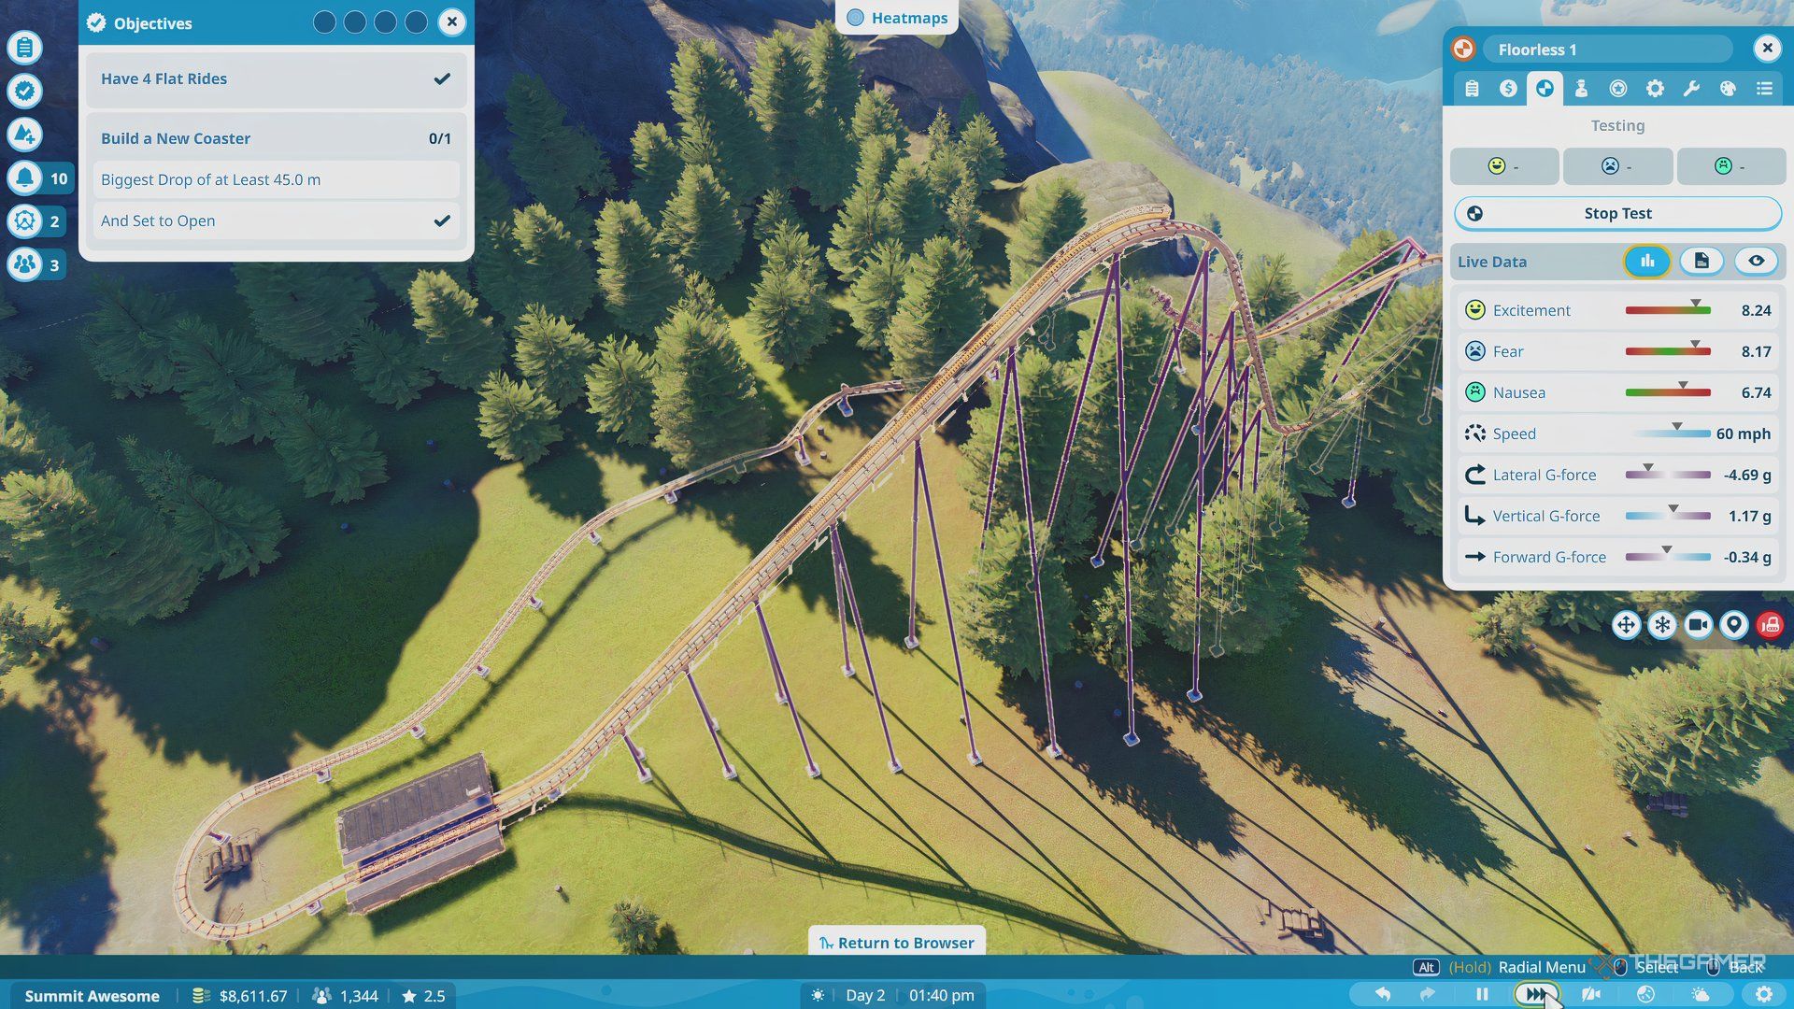Click Return to Browser
1794x1009 pixels.
tap(896, 942)
